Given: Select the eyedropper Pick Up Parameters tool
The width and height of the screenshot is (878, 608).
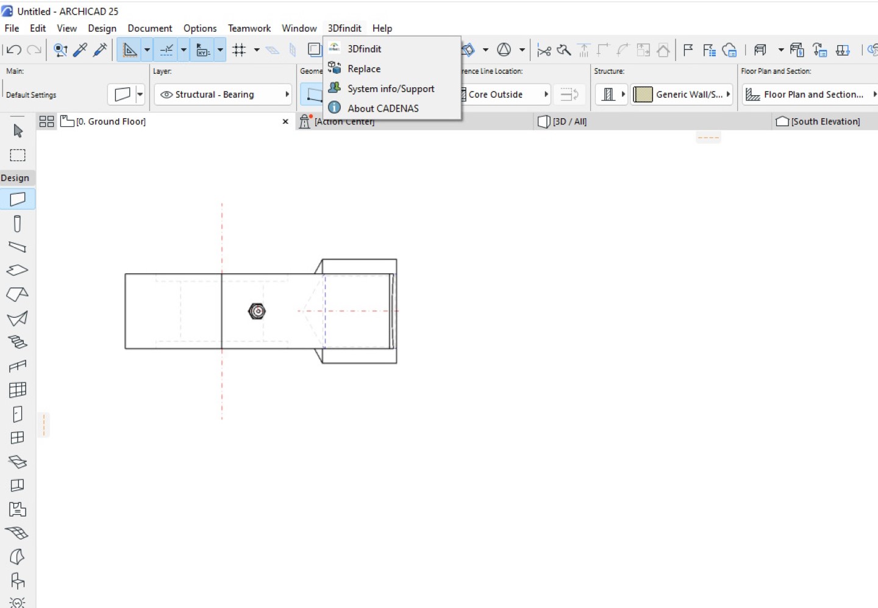Looking at the screenshot, I should [80, 49].
